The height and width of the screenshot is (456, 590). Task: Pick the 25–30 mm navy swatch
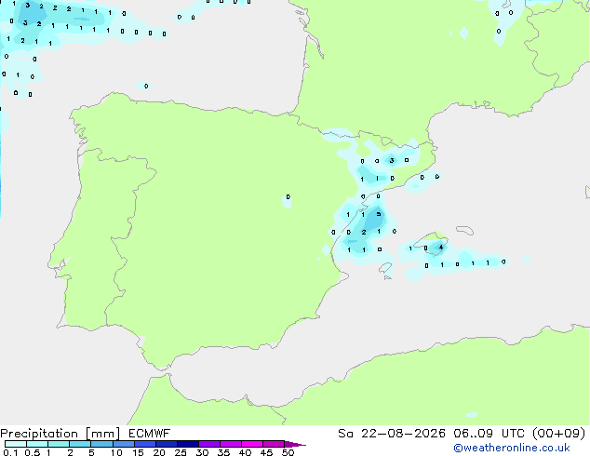tap(187, 444)
